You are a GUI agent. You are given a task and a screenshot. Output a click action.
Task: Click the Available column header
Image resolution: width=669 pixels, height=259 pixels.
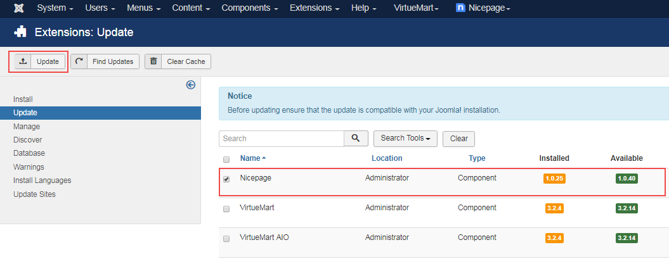pyautogui.click(x=627, y=158)
